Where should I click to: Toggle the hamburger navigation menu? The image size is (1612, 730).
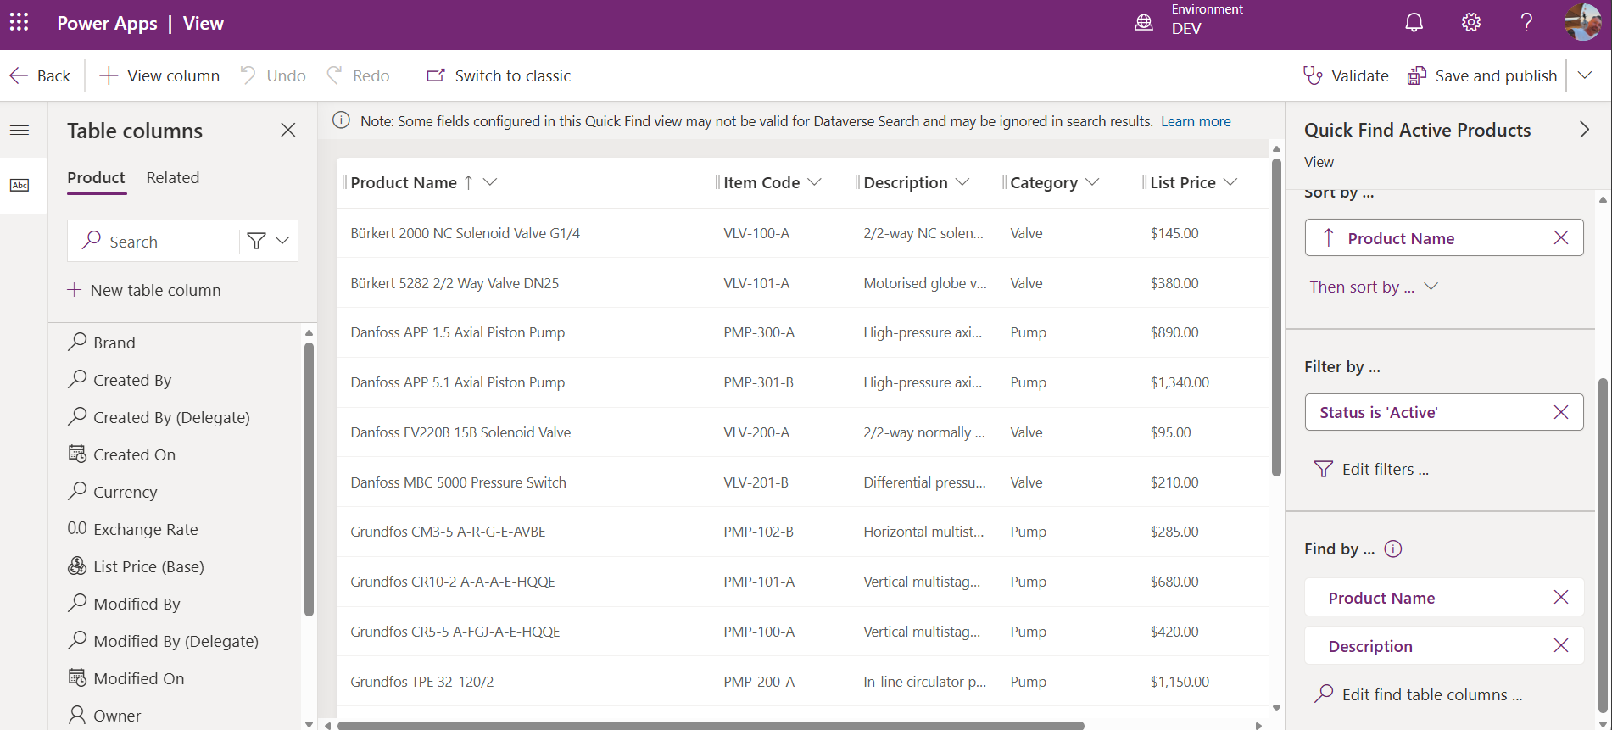pos(20,130)
